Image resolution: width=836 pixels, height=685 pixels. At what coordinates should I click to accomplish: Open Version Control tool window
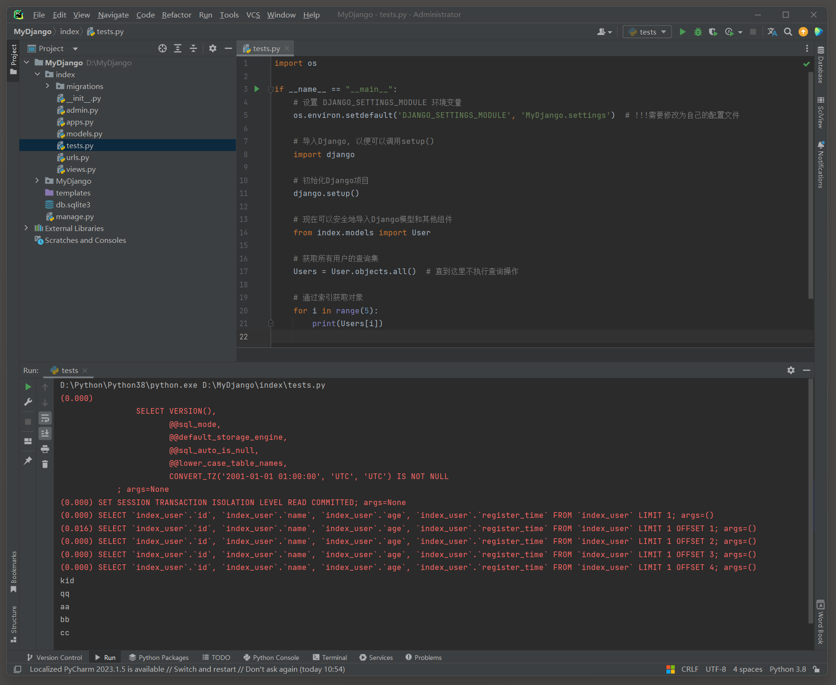click(x=55, y=658)
